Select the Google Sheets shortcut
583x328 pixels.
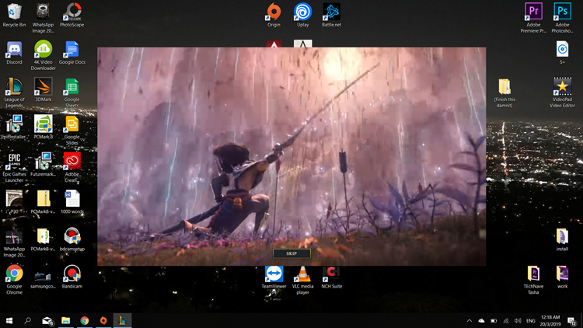pos(72,92)
